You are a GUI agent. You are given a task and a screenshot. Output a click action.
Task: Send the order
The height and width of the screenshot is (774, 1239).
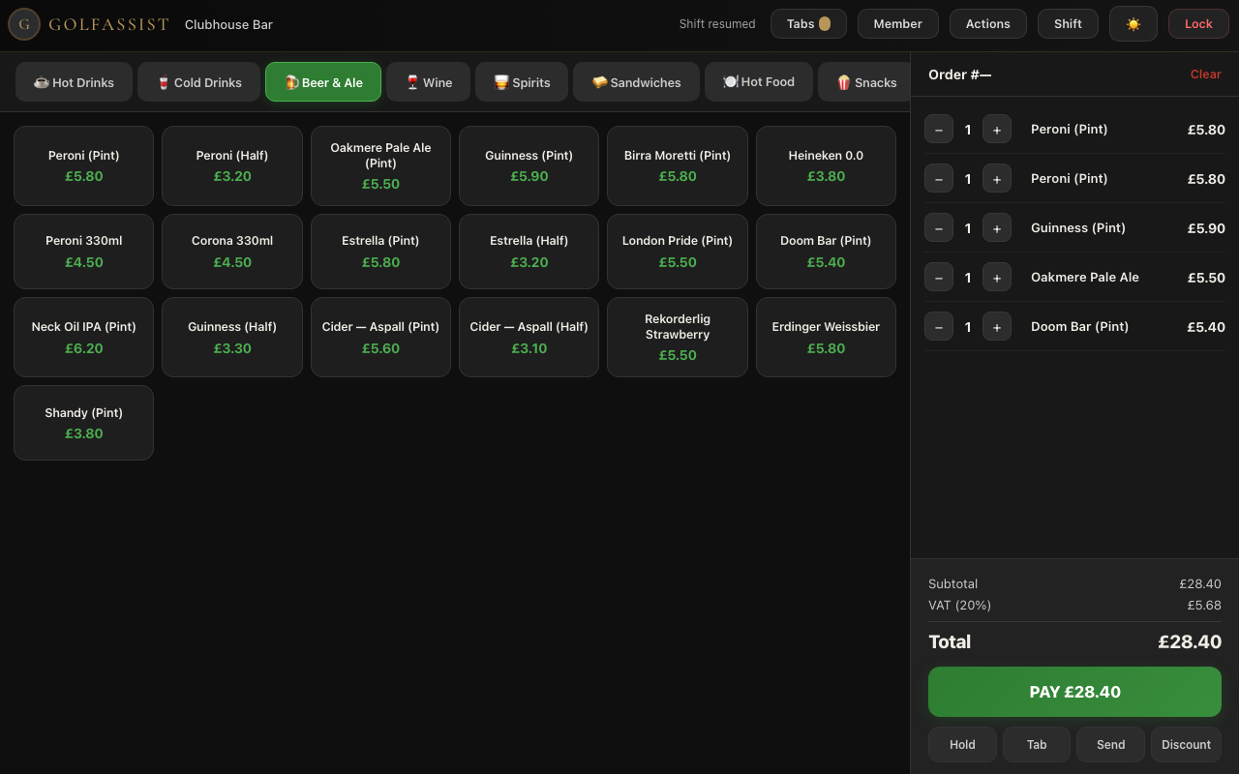point(1110,744)
